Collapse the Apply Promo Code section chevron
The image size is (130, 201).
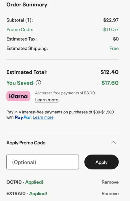point(113,142)
